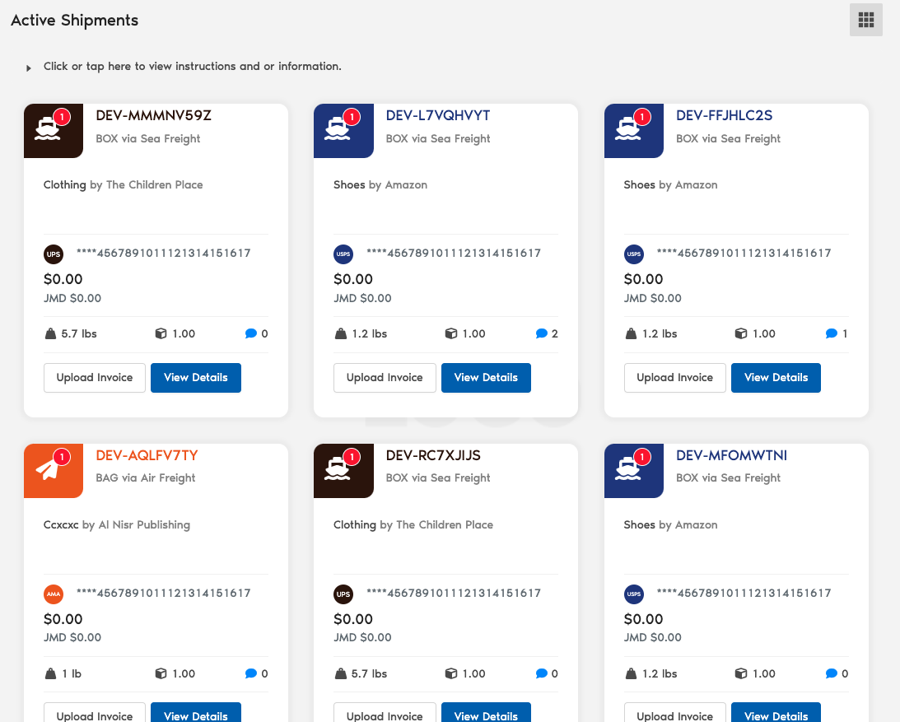This screenshot has width=900, height=722.
Task: Open comments bubble on DEV-MMMNV59Z card
Action: (x=251, y=333)
